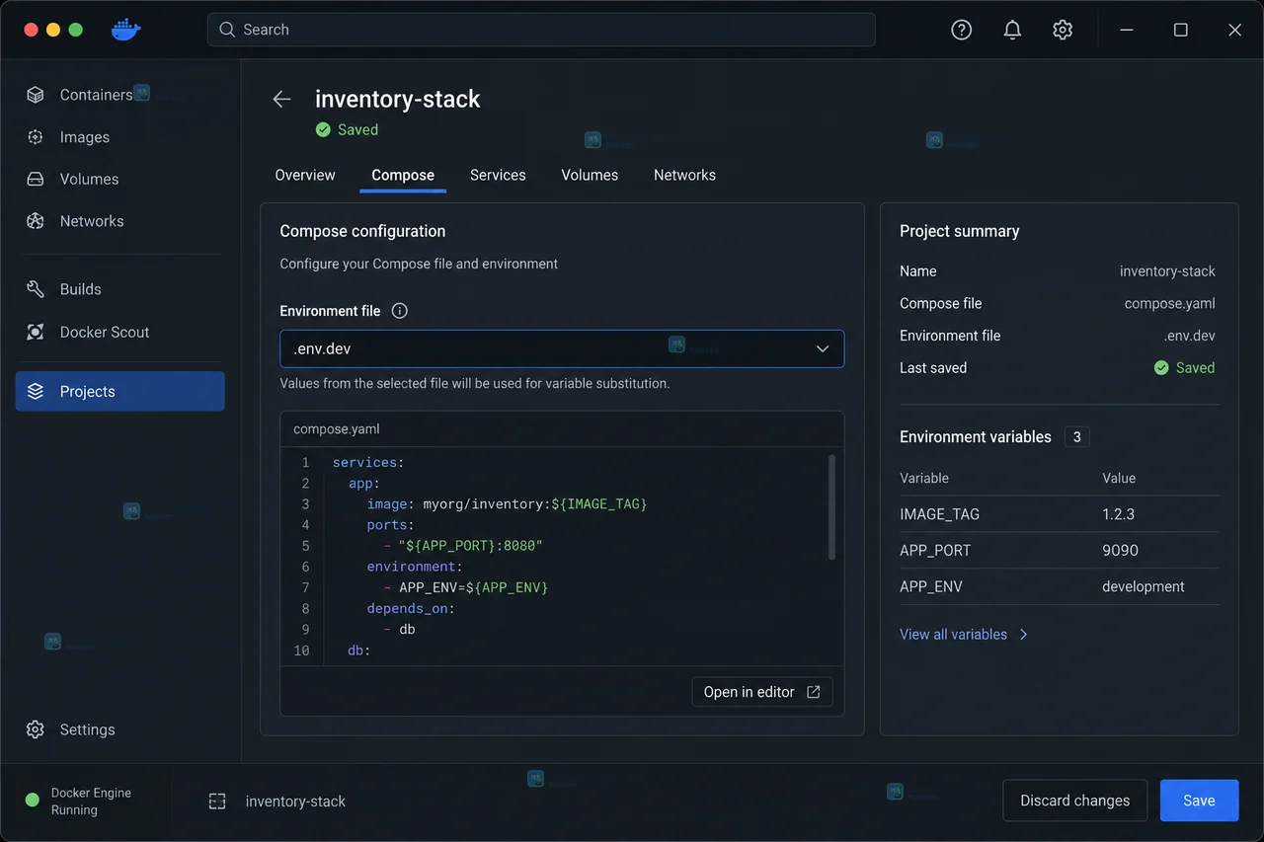Click the value 9090
This screenshot has height=842, width=1264.
1120,551
